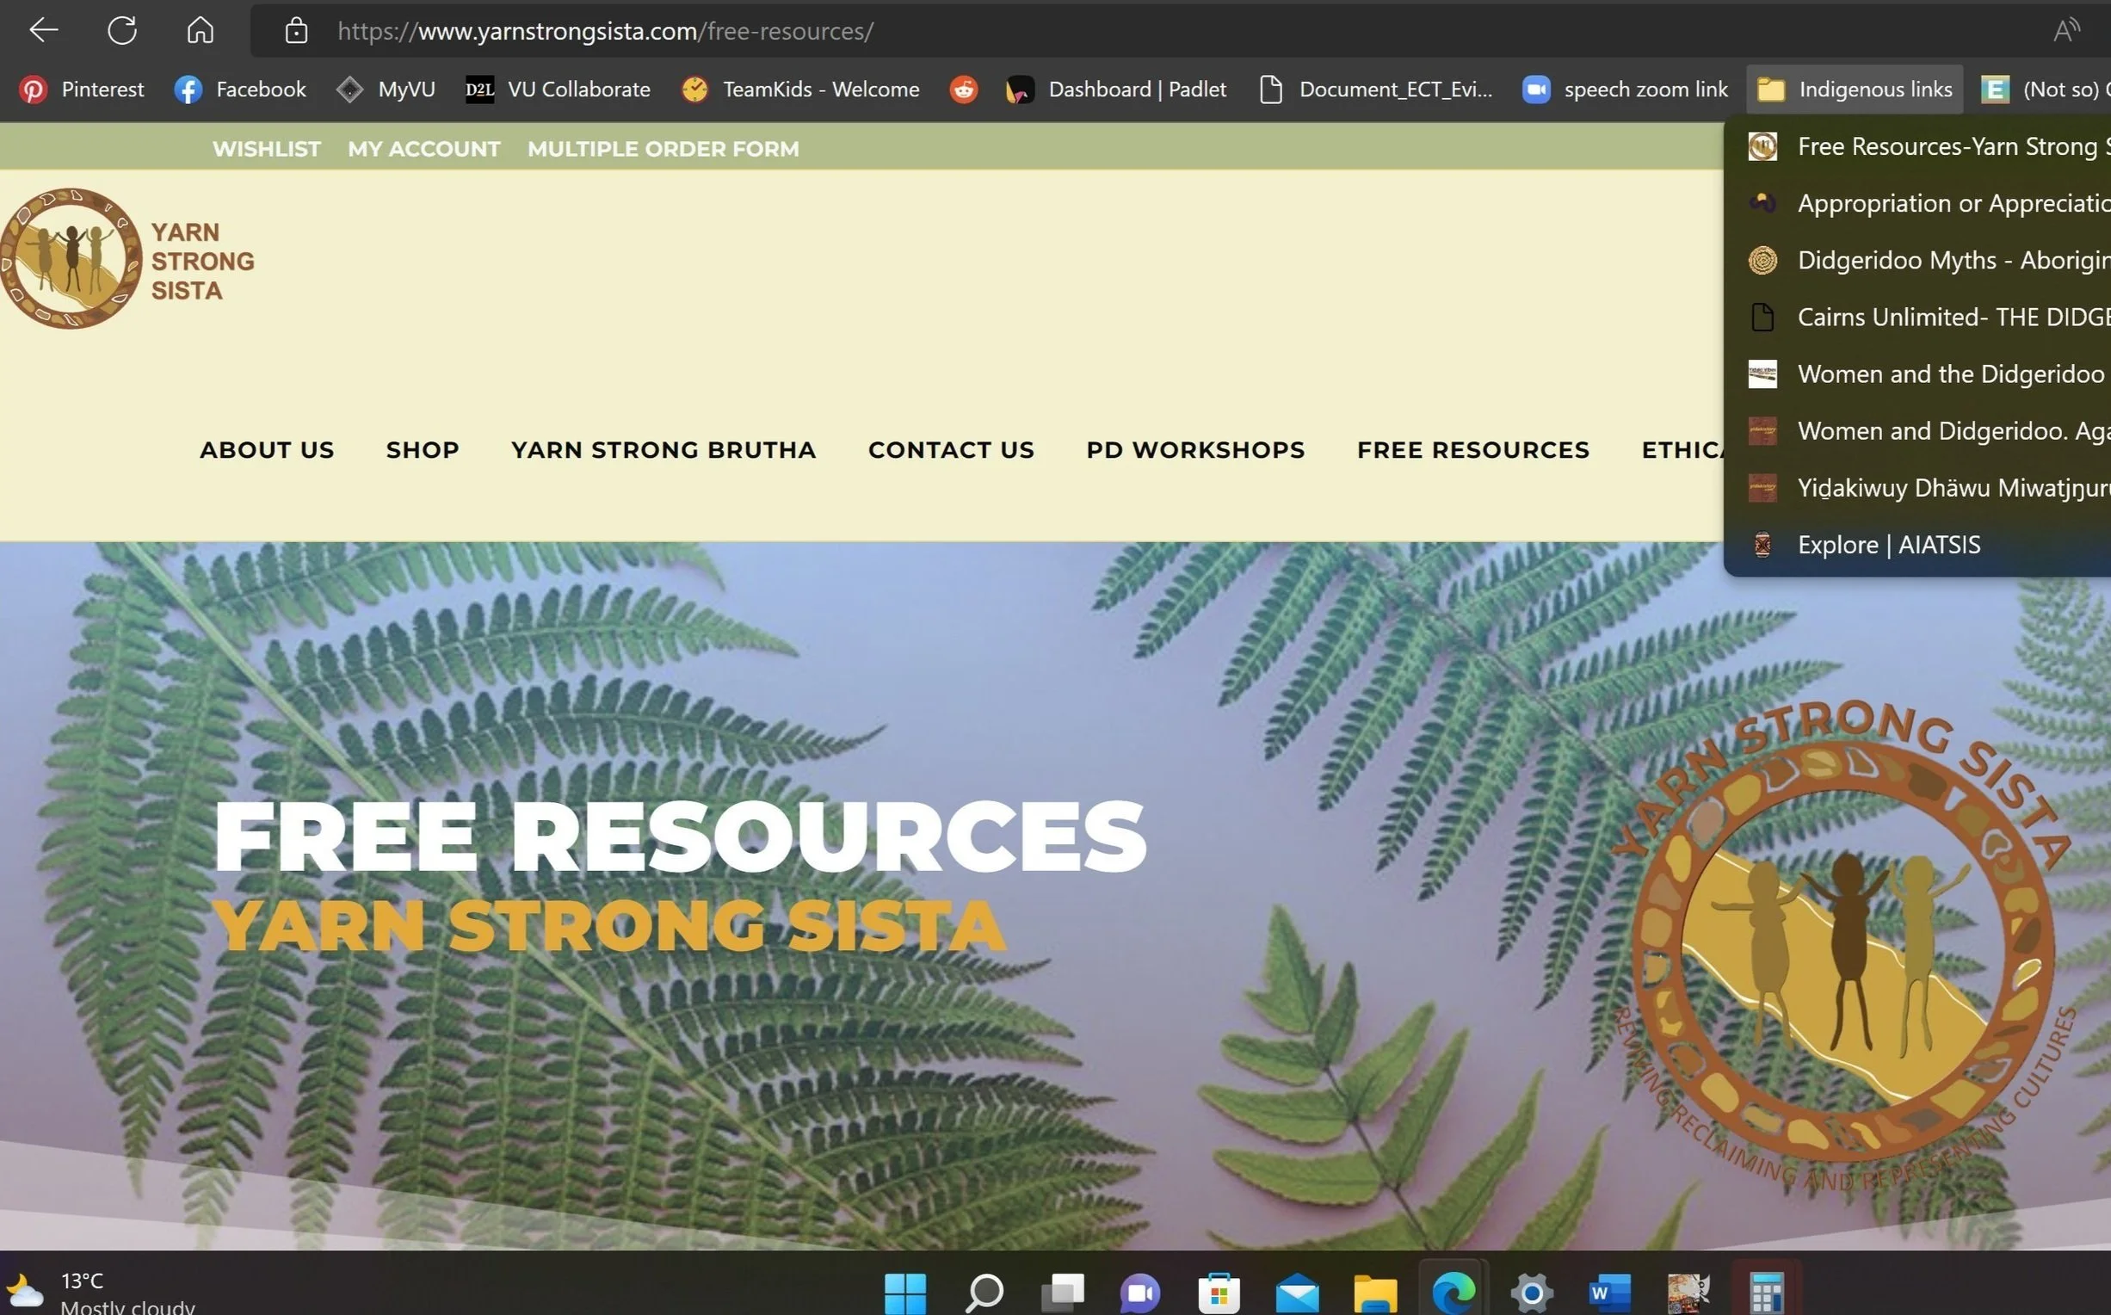Select Women and the Didgeridoo bookmark

point(1950,374)
